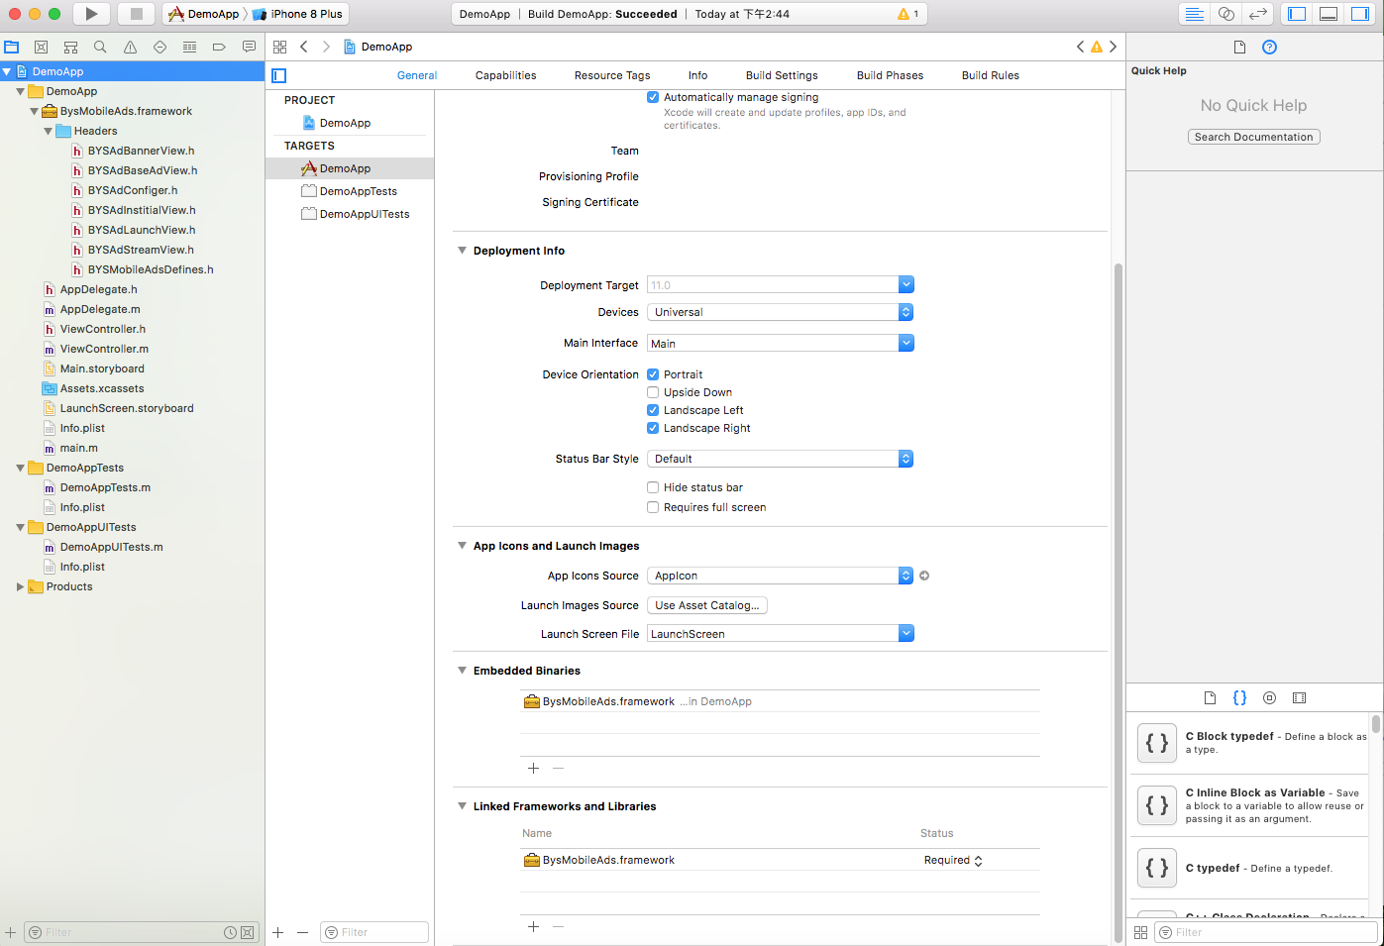Toggle Automatically manage signing
The width and height of the screenshot is (1384, 946).
653,97
